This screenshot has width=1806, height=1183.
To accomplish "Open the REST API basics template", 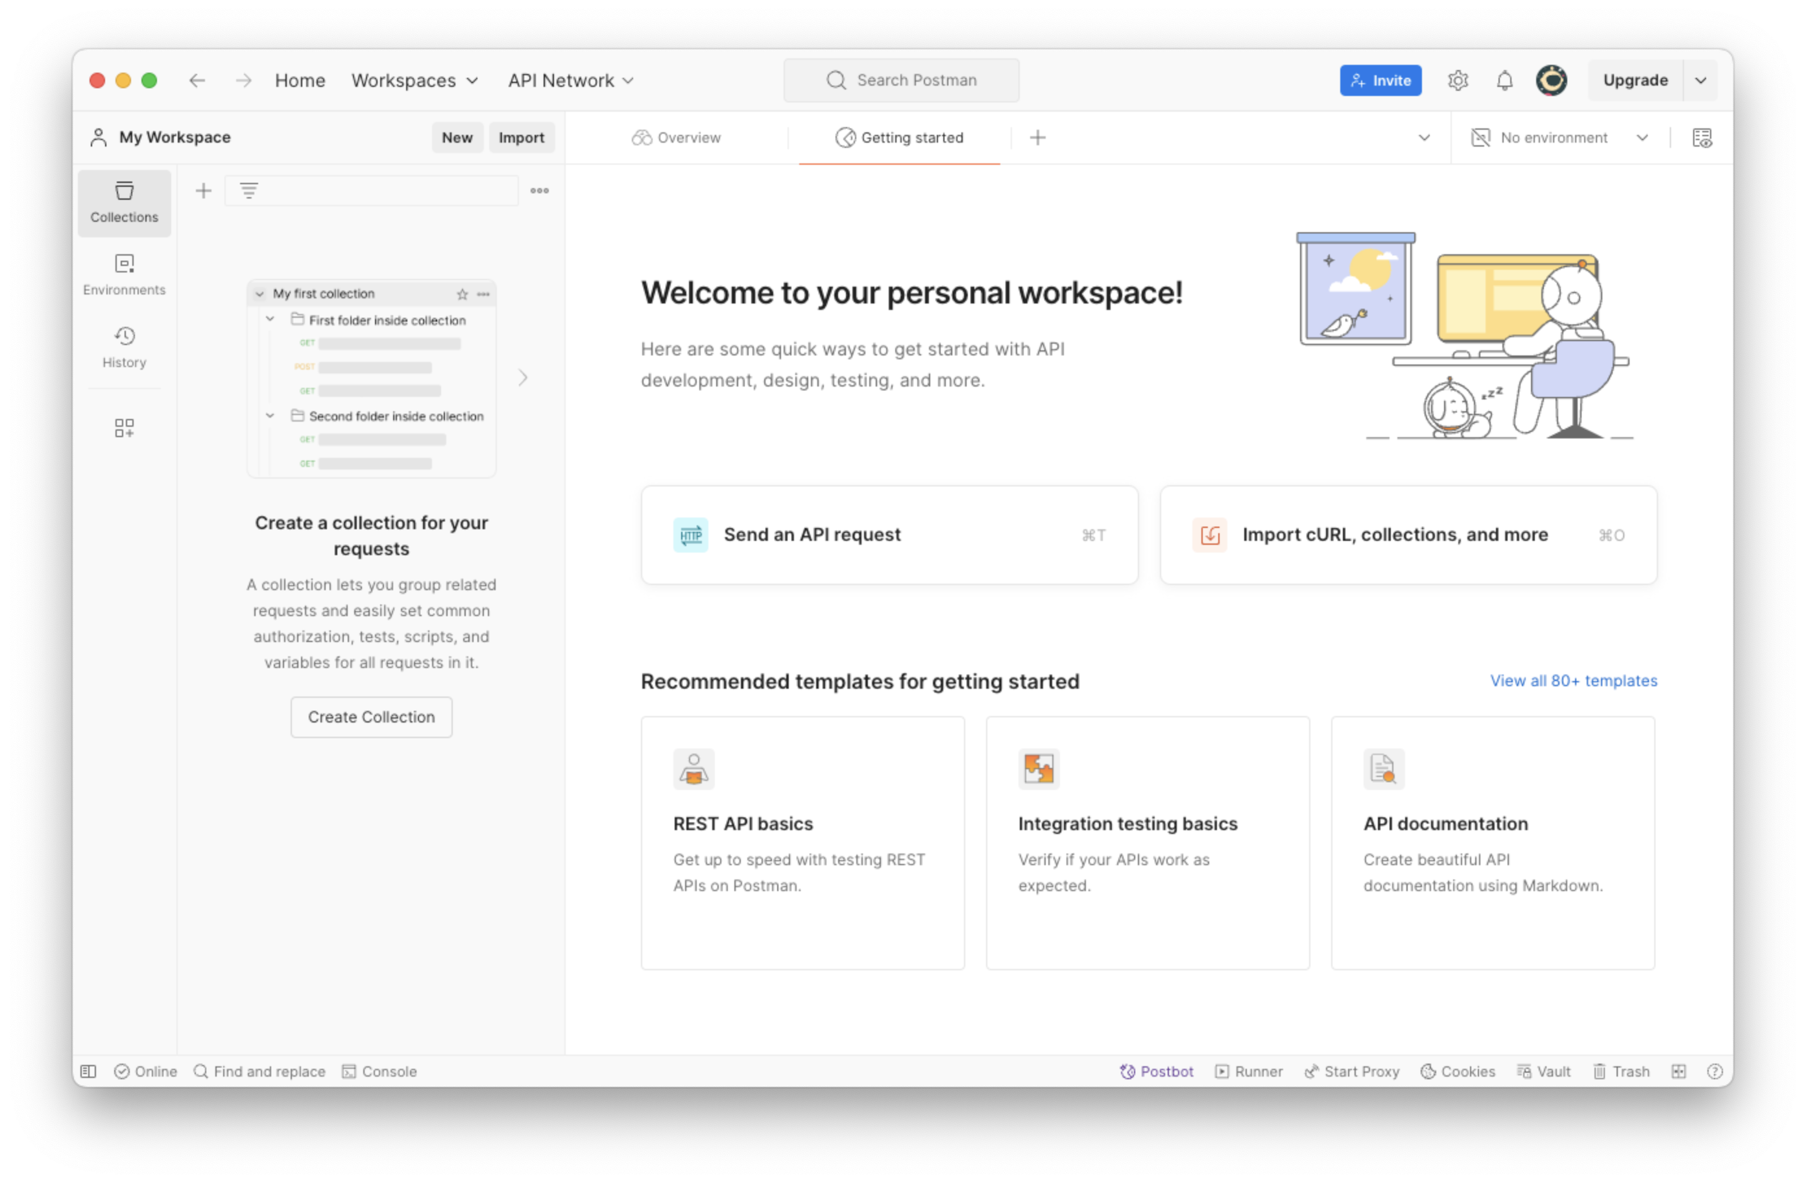I will pyautogui.click(x=803, y=842).
